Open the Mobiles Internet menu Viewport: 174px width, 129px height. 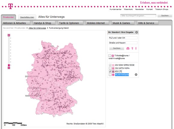(97, 23)
